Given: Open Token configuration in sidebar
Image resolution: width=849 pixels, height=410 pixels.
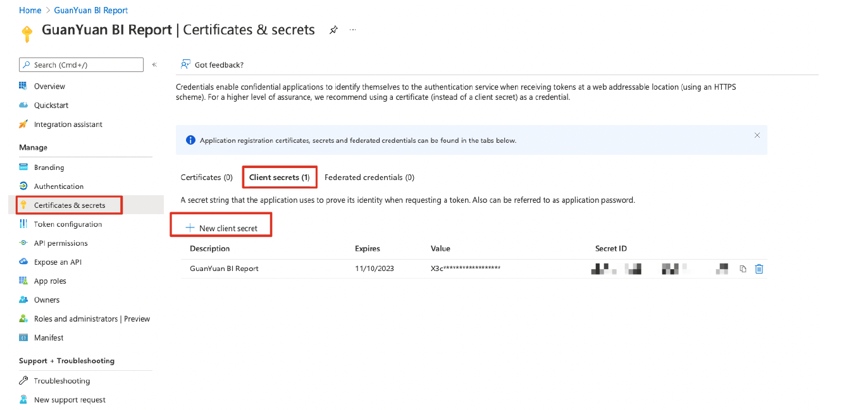Looking at the screenshot, I should 68,224.
